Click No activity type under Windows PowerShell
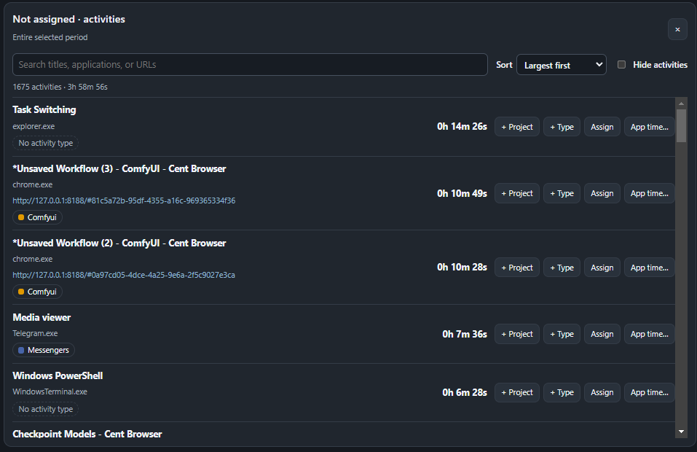 click(45, 409)
